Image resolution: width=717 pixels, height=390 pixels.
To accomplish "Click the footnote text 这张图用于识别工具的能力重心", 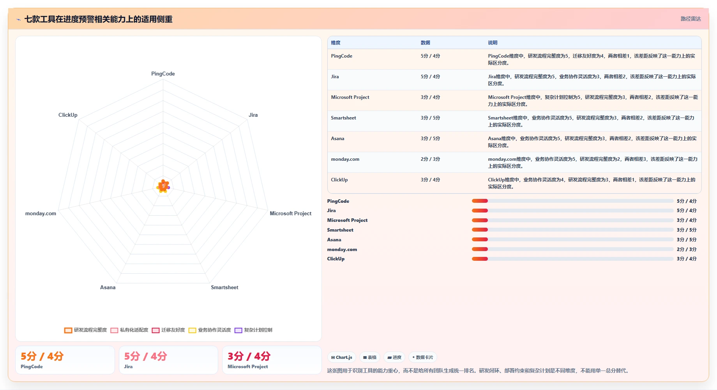I will pos(478,371).
